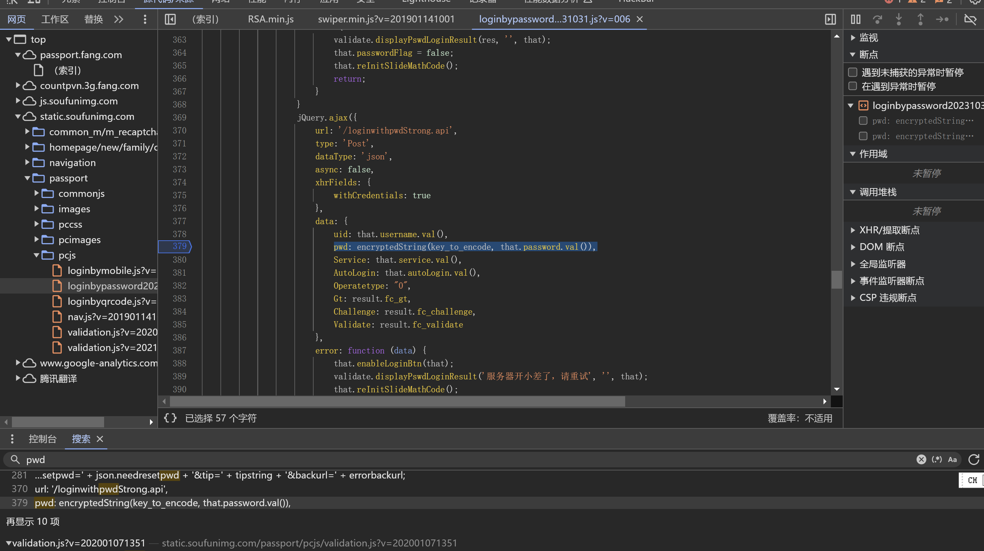
Task: Click the pretty print braces icon
Action: pos(170,418)
